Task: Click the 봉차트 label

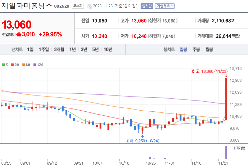Action: (x=169, y=50)
